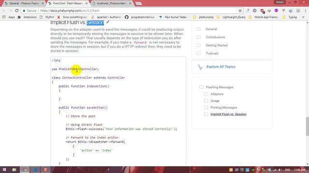Click the clock in the system tray

point(299,170)
